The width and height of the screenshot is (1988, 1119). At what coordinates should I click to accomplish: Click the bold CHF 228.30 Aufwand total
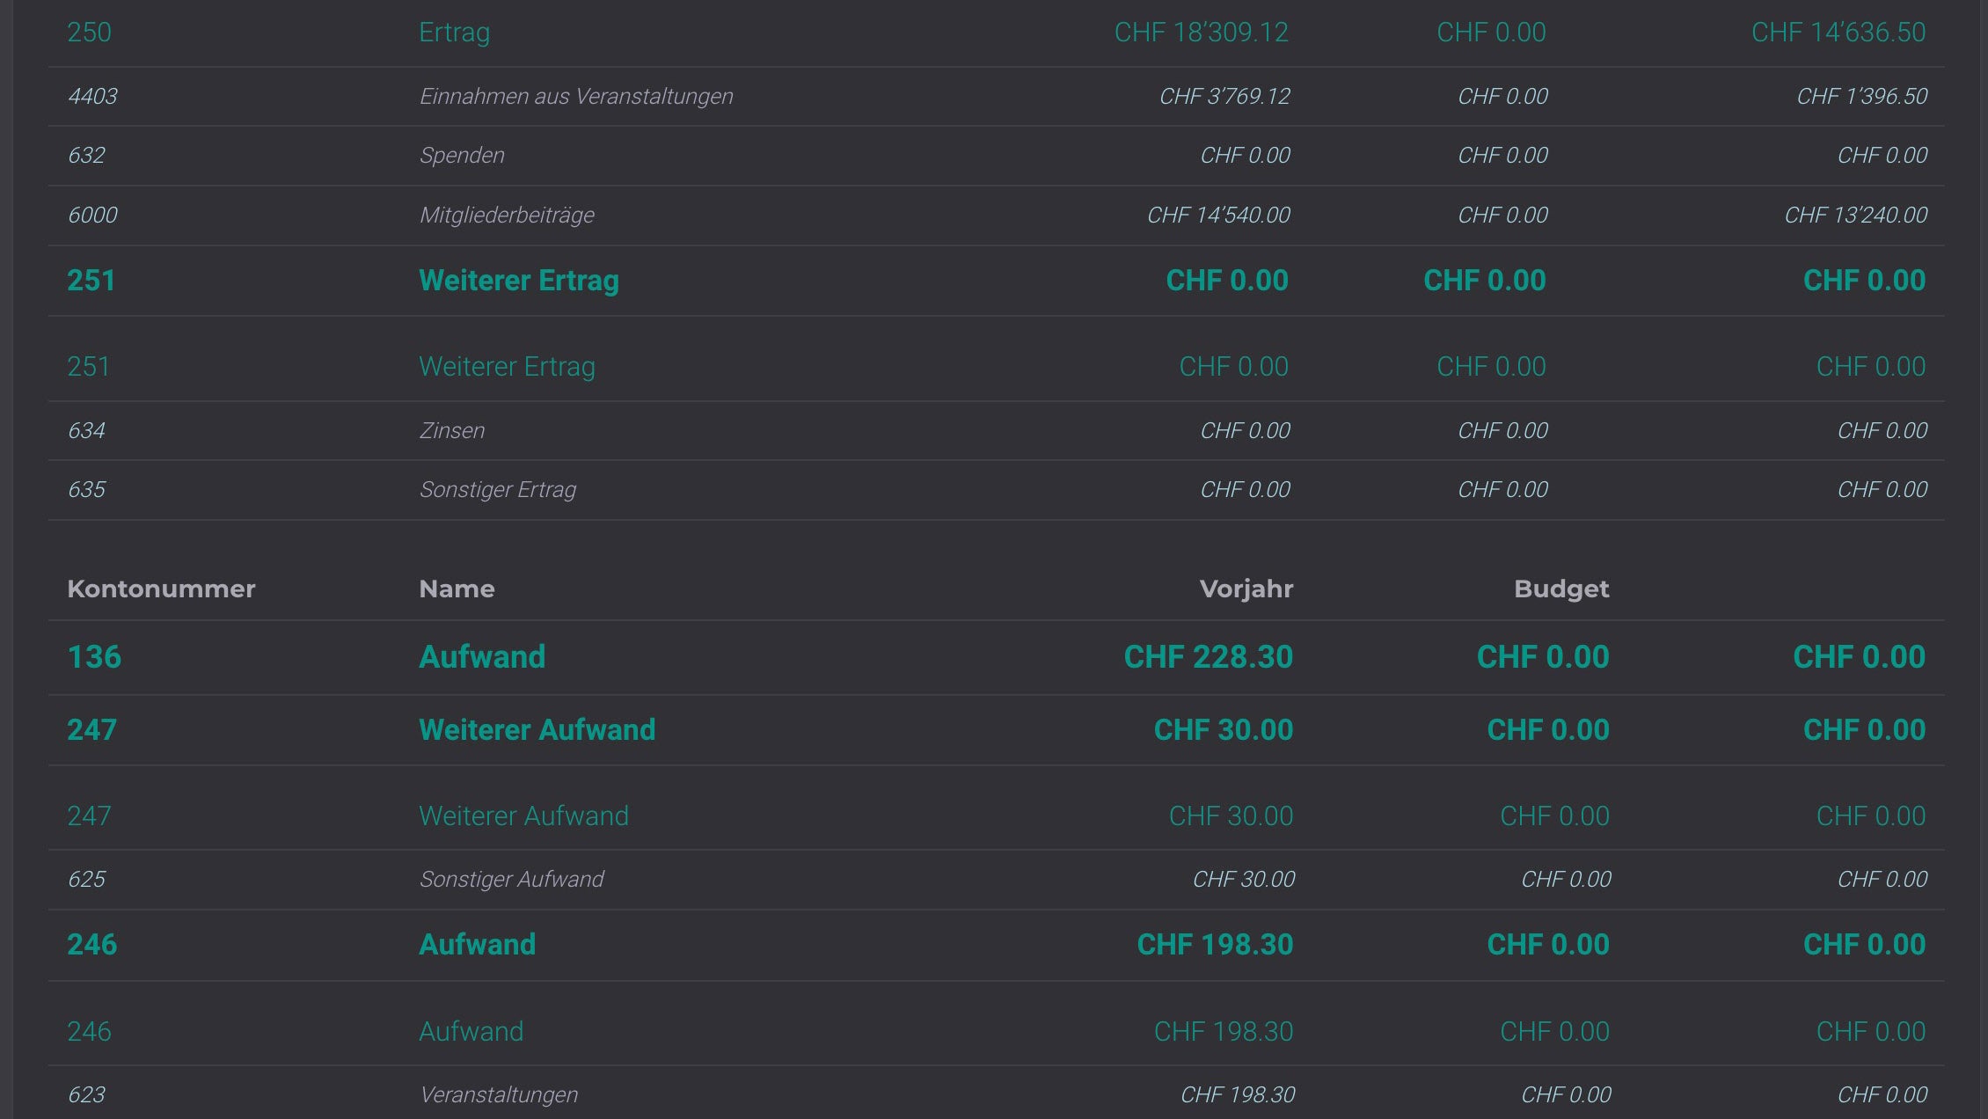[x=1208, y=657]
